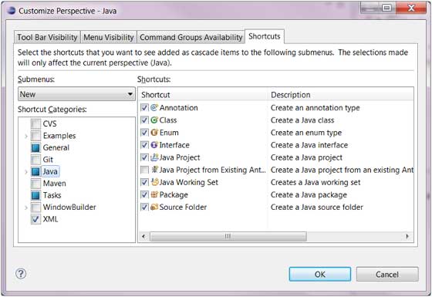Click the green Class icon
Image resolution: width=432 pixels, height=297 pixels.
[154, 120]
